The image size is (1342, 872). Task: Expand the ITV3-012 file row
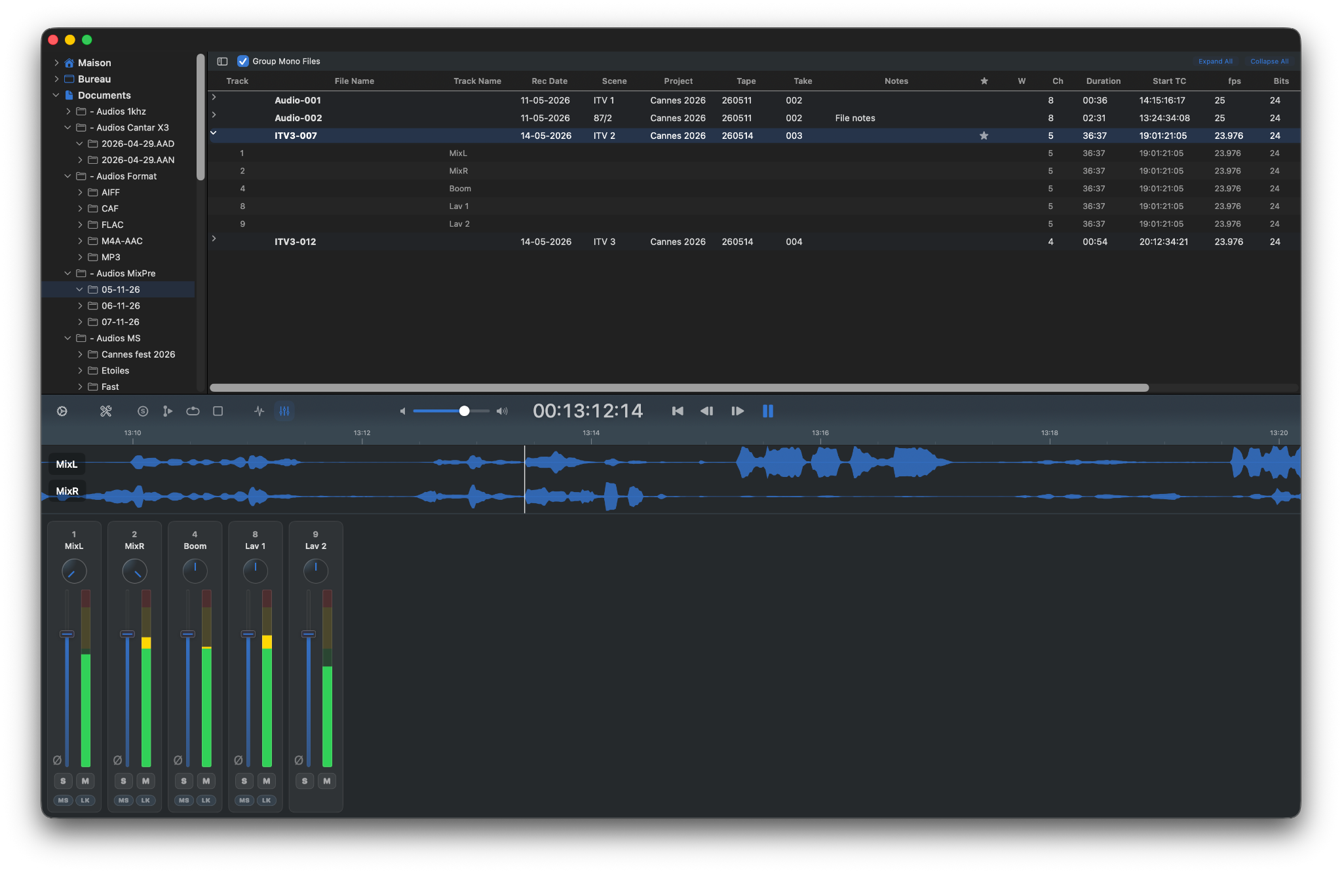point(214,238)
